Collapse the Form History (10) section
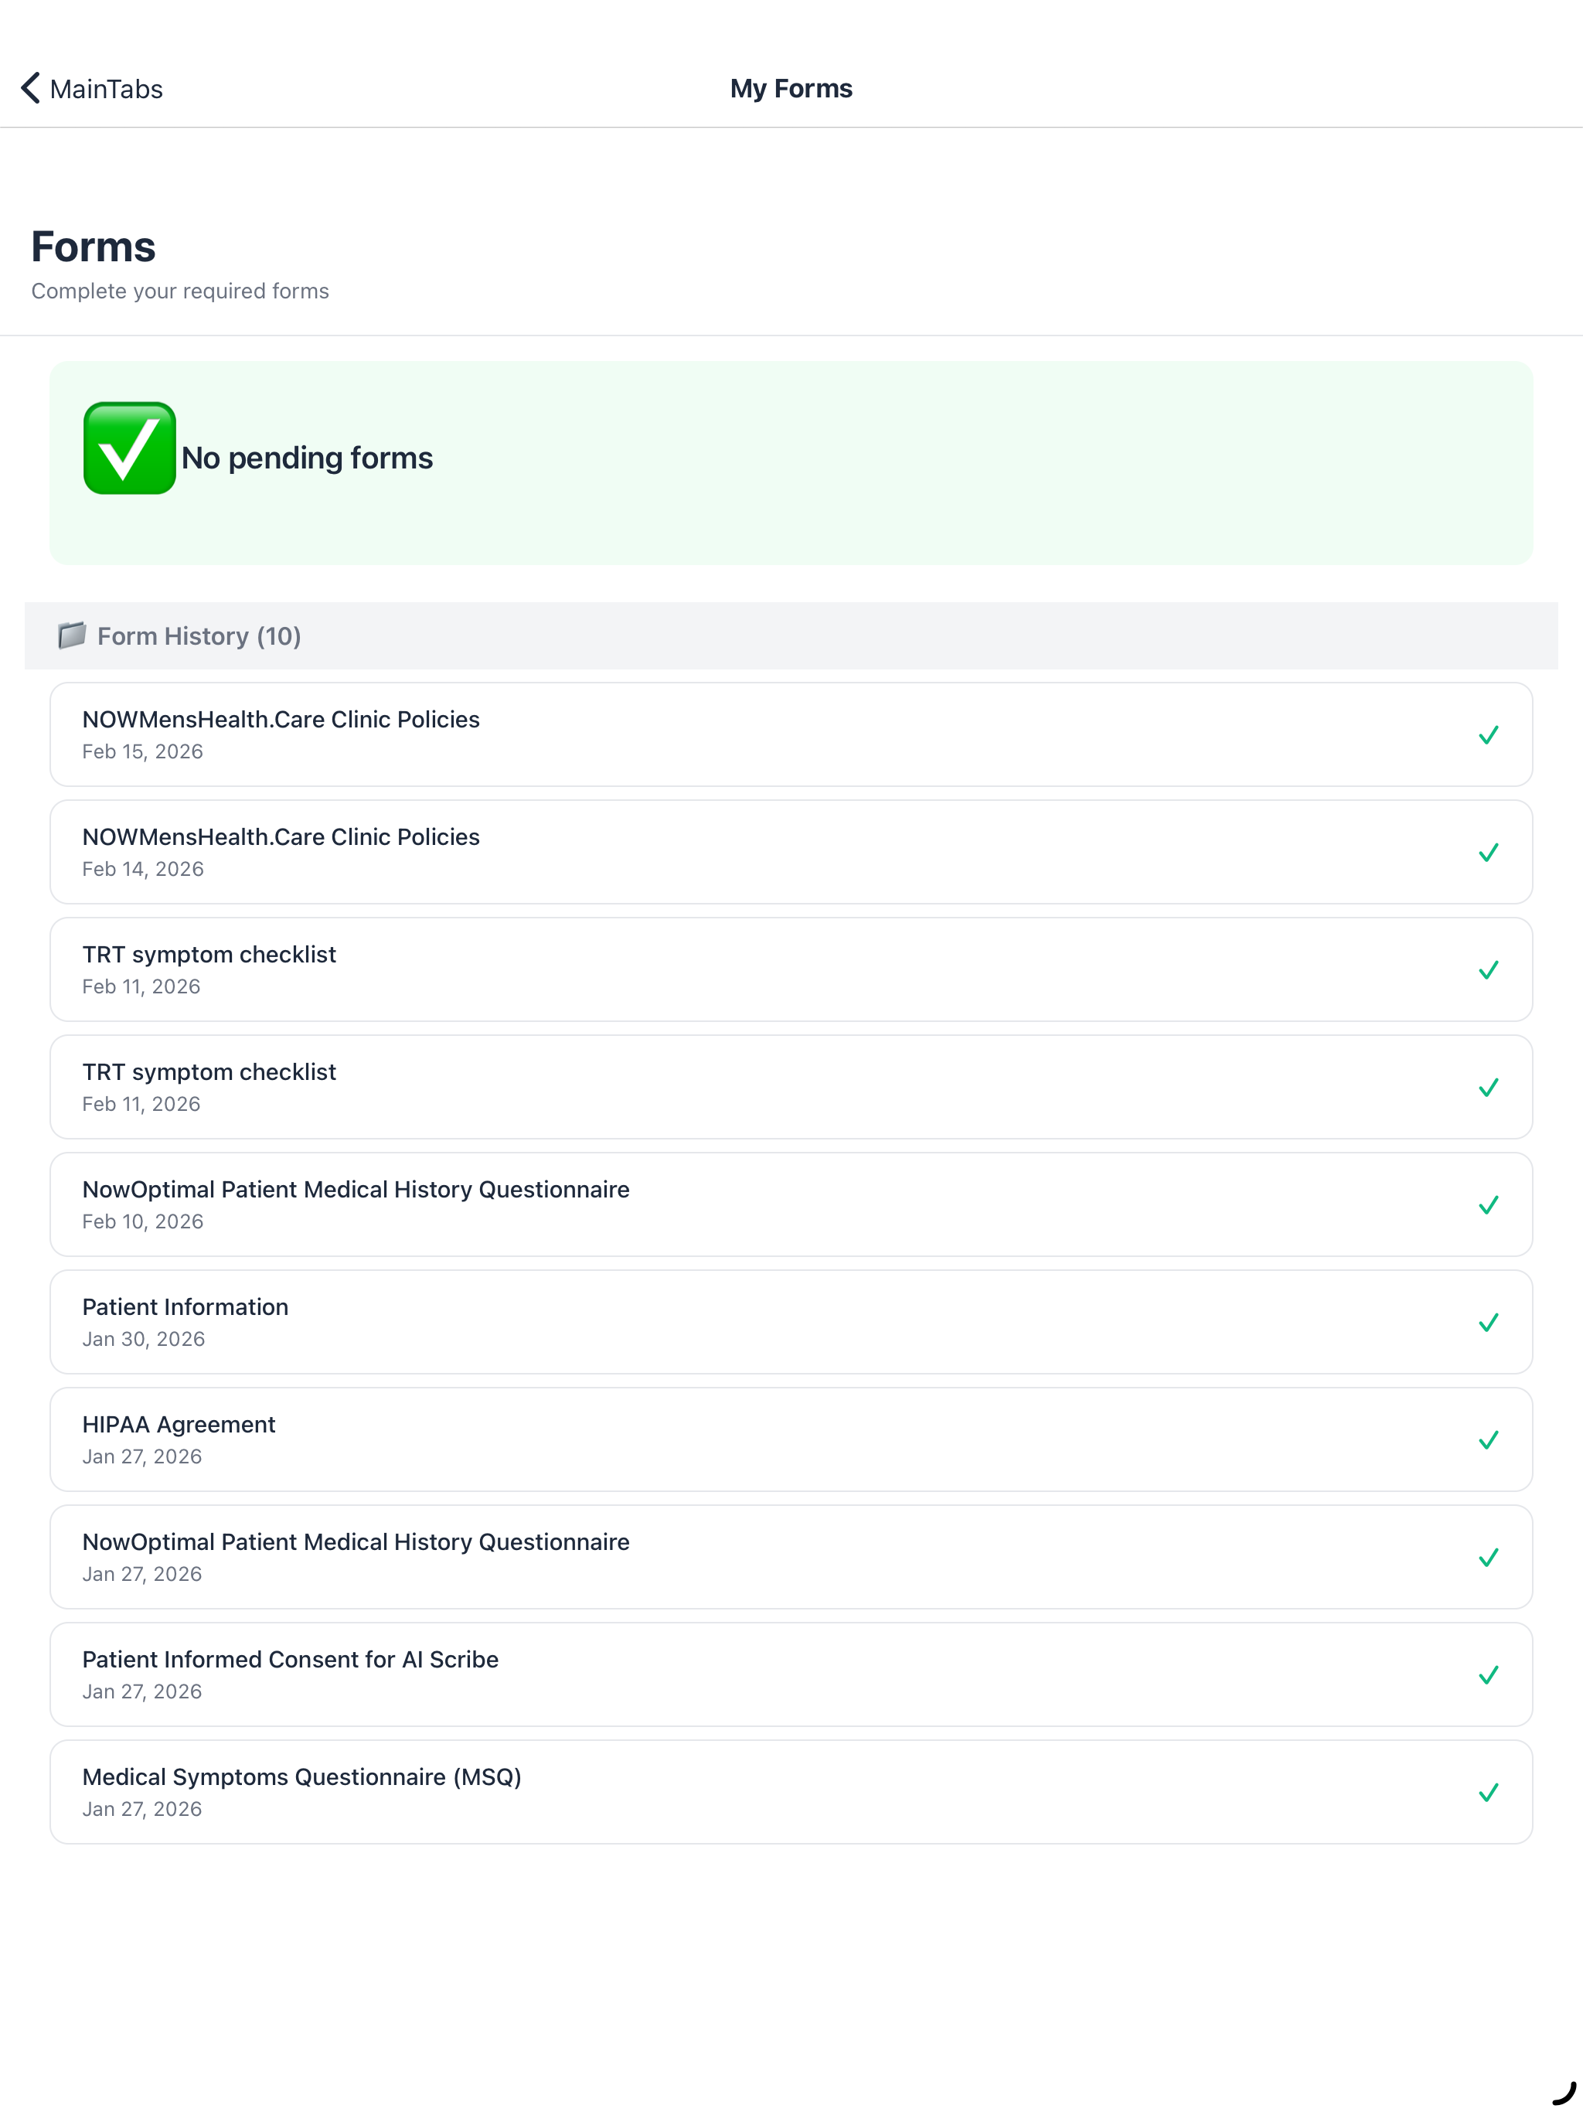 click(791, 635)
